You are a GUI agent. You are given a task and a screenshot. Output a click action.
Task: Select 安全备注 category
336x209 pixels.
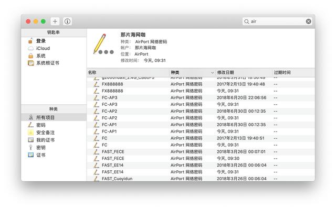click(x=54, y=133)
